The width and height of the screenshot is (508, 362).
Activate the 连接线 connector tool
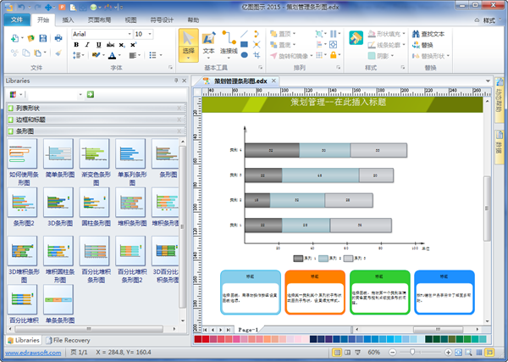click(x=228, y=42)
